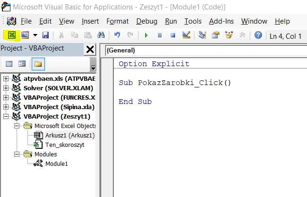307x197 pixels.
Task: Click View Code icon in Project pane
Action: (9, 64)
